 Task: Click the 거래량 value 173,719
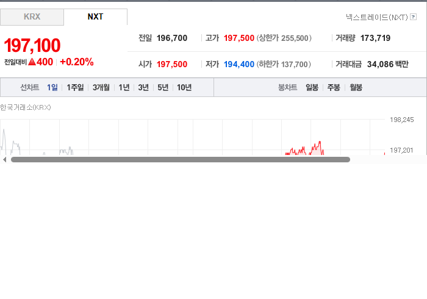click(x=375, y=38)
